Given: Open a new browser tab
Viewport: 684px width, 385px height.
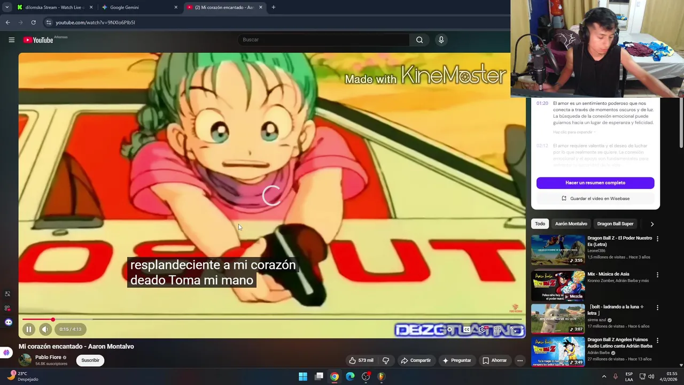Looking at the screenshot, I should [273, 7].
